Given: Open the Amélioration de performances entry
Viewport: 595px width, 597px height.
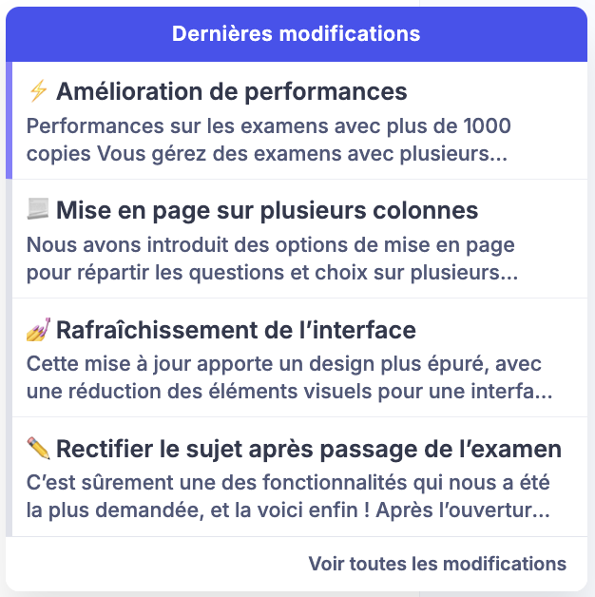Looking at the screenshot, I should [x=231, y=92].
